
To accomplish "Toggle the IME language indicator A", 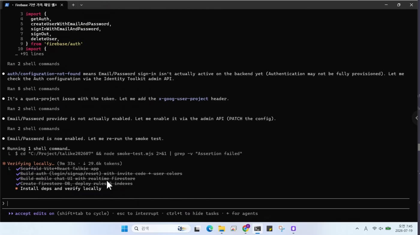I will tap(366, 229).
